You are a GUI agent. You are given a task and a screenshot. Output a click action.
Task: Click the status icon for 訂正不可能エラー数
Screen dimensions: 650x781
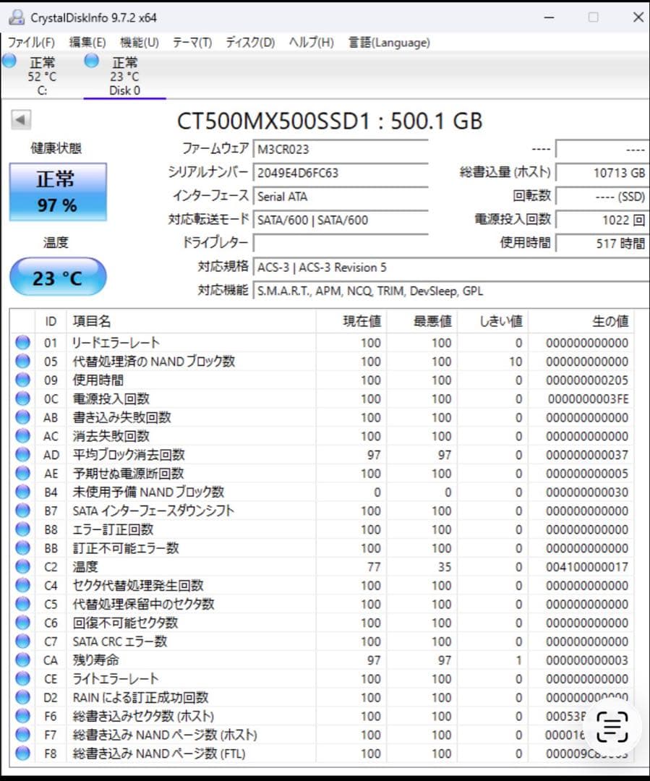click(22, 548)
